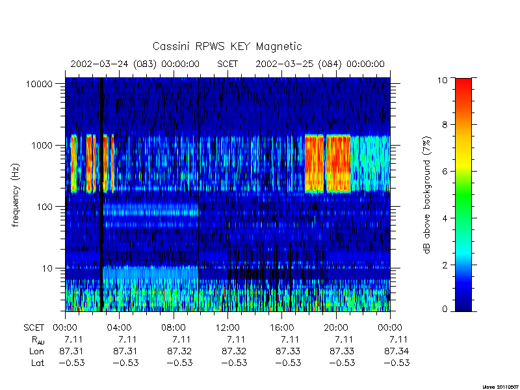Click the 'frequency (Hz)' axis label
This screenshot has height=390, width=520.
(x=15, y=195)
